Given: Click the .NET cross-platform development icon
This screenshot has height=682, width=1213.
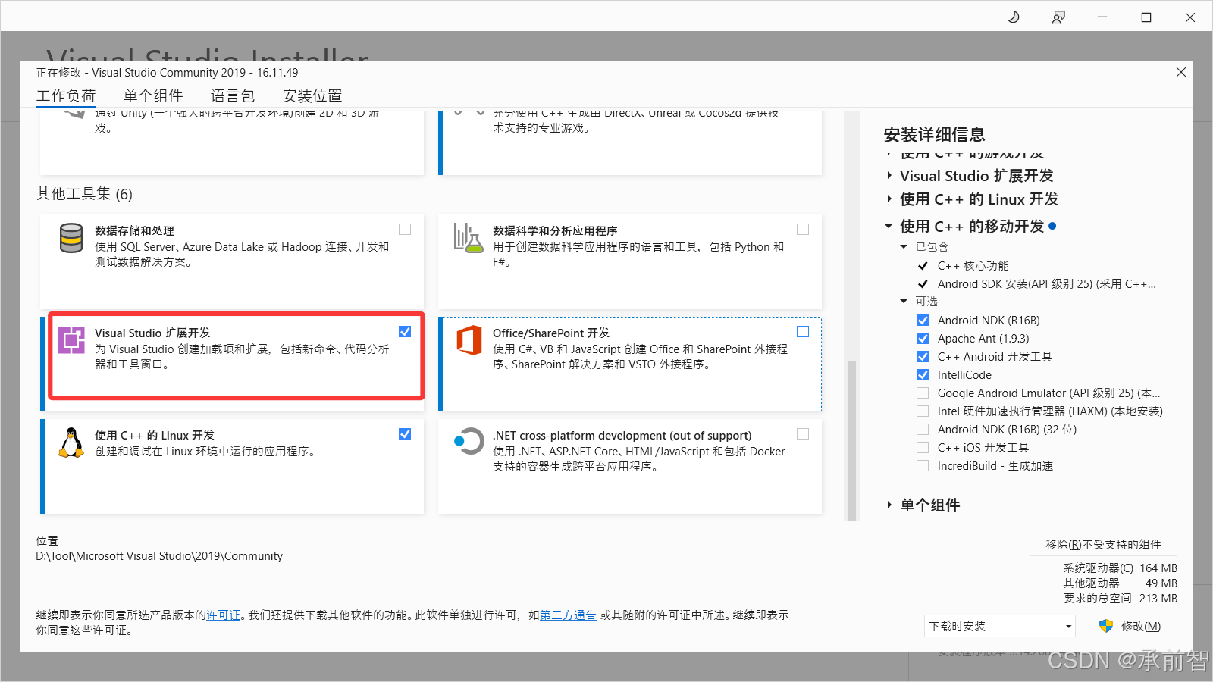Looking at the screenshot, I should (469, 441).
